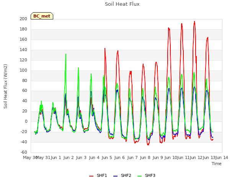Click the Jun 5 x-axis date label

tap(107, 157)
